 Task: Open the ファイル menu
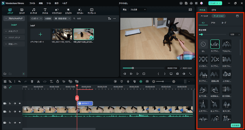point(32,3)
